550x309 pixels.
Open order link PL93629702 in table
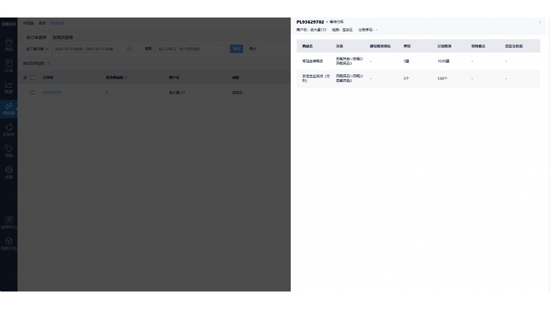point(52,93)
